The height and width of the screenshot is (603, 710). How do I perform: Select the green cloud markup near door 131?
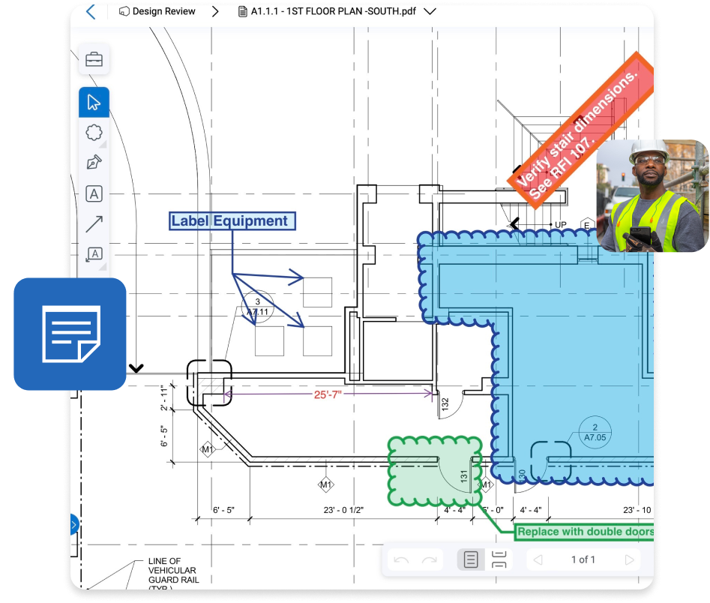click(420, 472)
